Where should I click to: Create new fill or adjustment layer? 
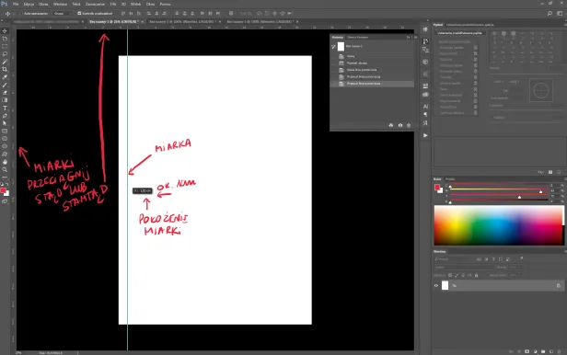(535, 351)
